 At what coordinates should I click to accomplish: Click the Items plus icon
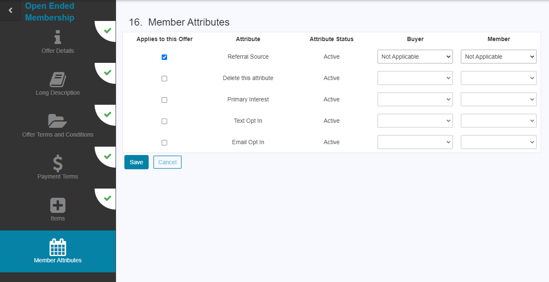58,205
